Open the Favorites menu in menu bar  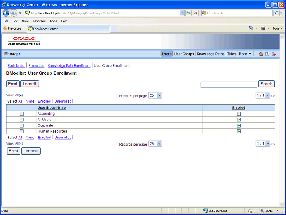pyautogui.click(x=39, y=21)
